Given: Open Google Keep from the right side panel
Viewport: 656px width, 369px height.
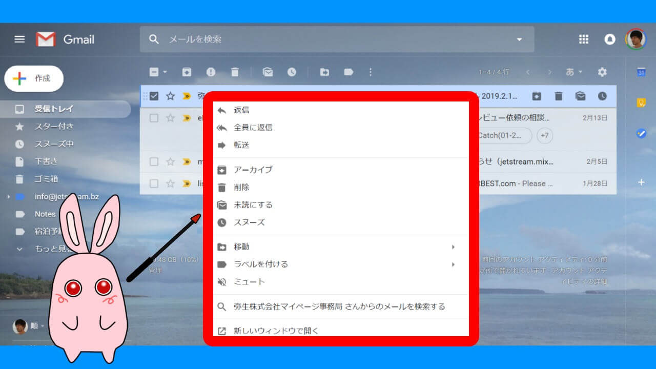Looking at the screenshot, I should click(641, 101).
